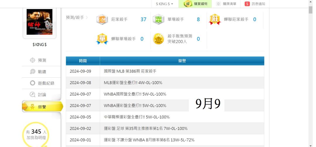Open 訊息通知
This screenshot has height=147, width=316.
pyautogui.click(x=255, y=4)
